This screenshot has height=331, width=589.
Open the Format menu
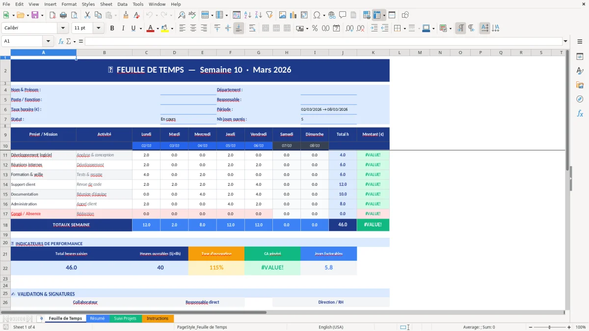[x=69, y=4]
